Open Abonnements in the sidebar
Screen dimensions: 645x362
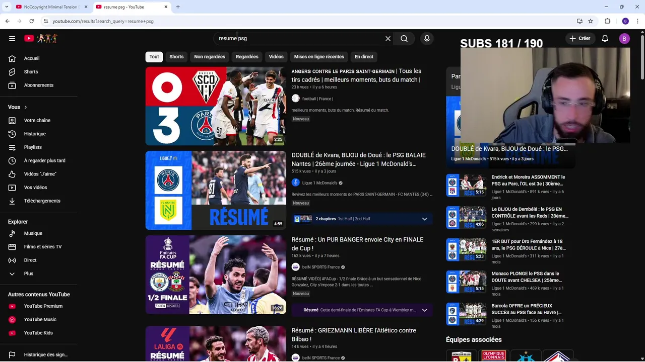click(x=39, y=85)
